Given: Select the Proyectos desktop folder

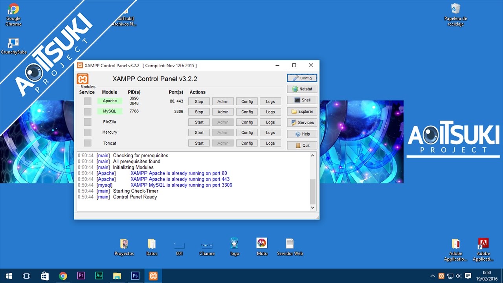Looking at the screenshot, I should coord(124,247).
